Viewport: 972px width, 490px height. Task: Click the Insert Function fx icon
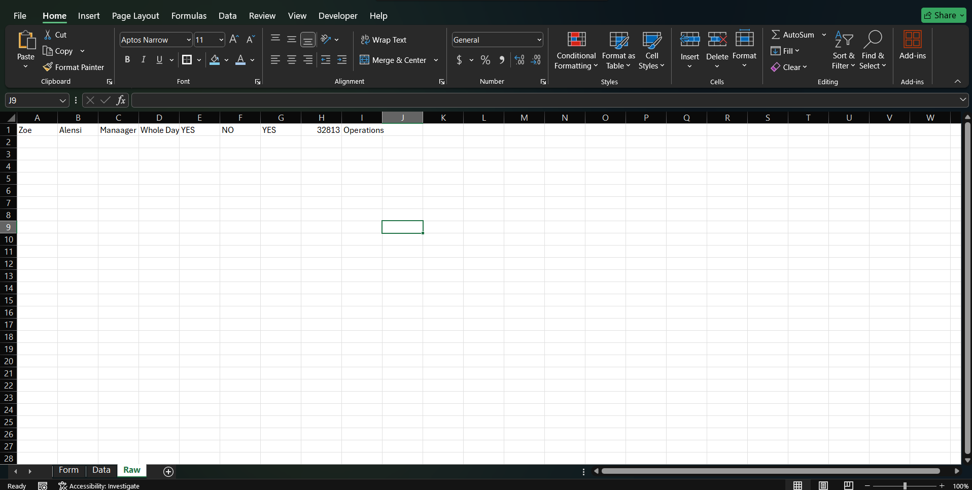[121, 100]
